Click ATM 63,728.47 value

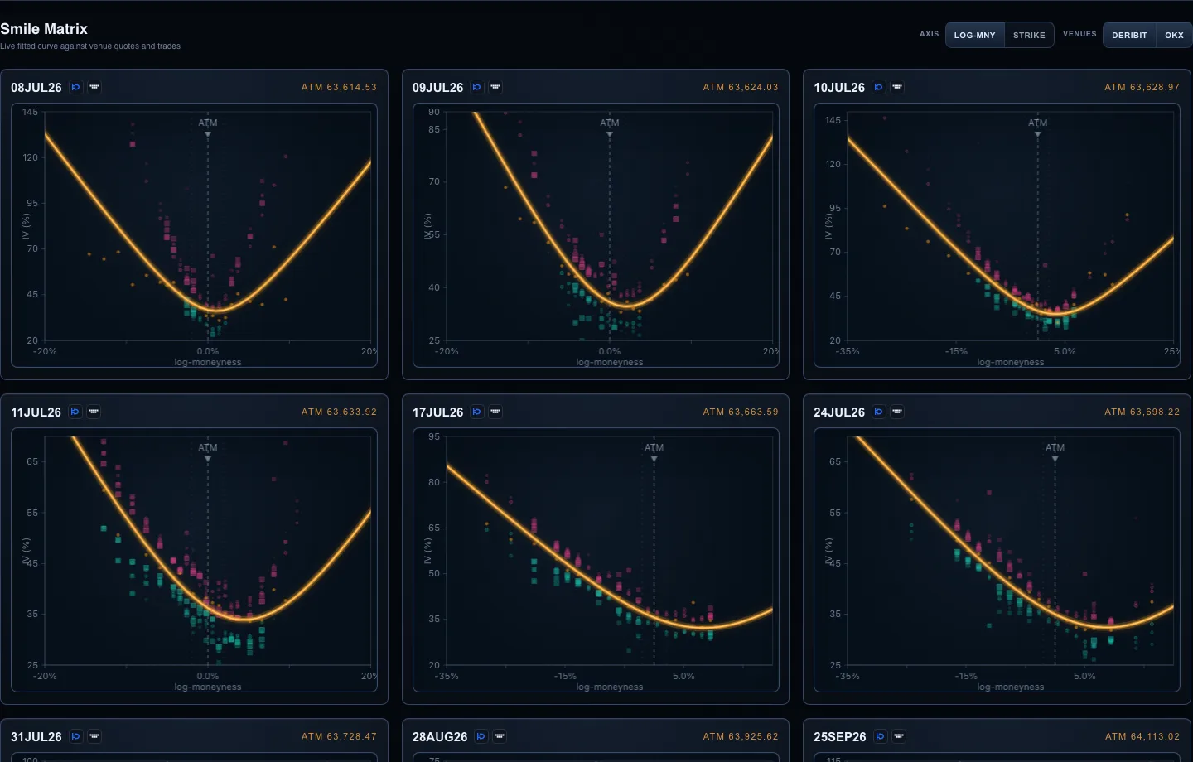[x=339, y=736]
